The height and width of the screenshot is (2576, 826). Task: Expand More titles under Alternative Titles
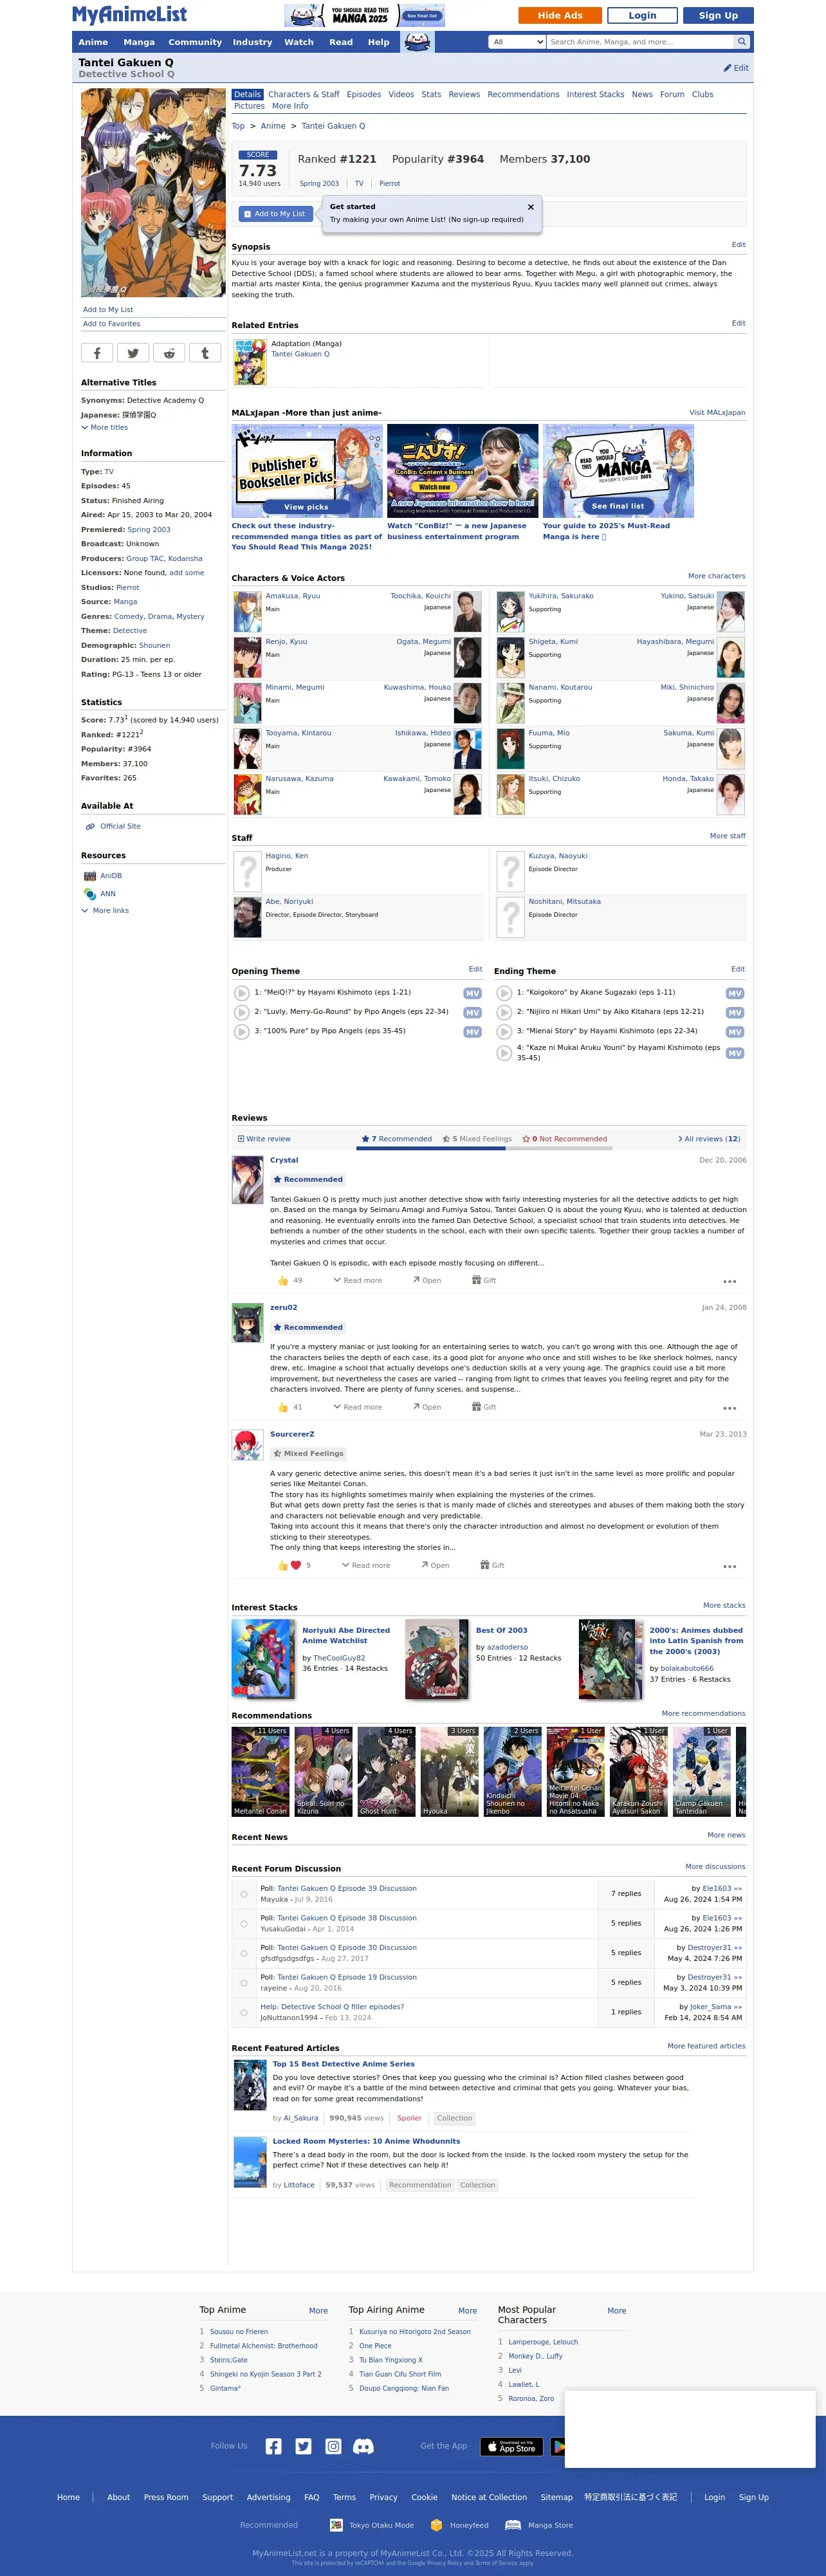(105, 427)
